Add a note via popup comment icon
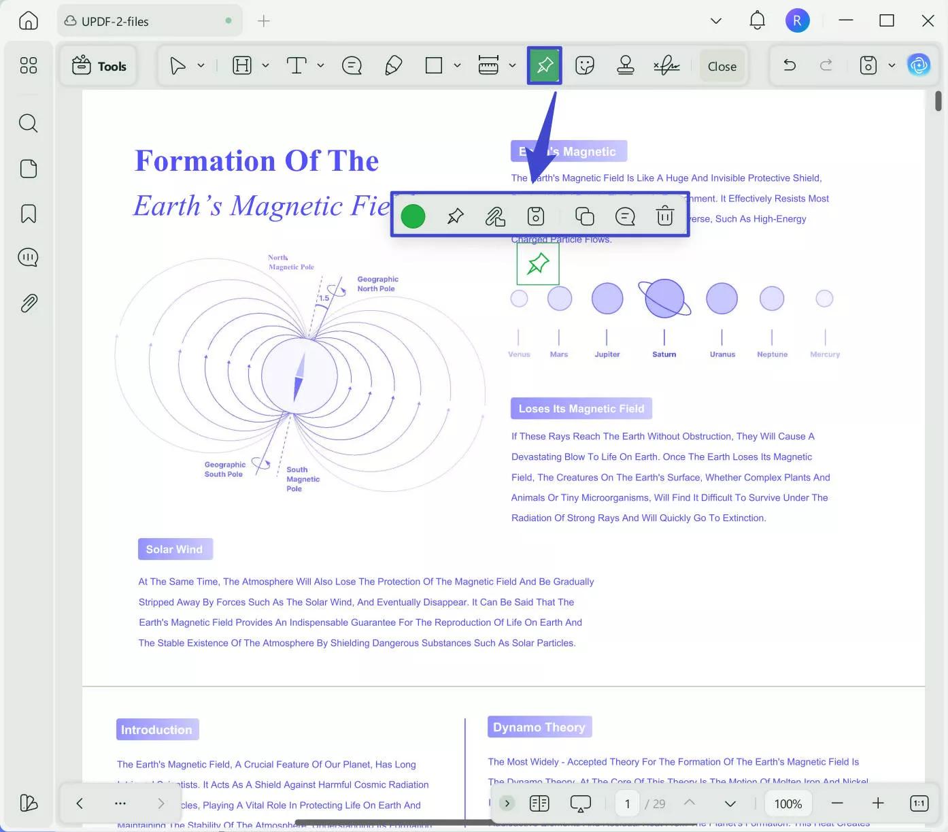 coord(624,216)
